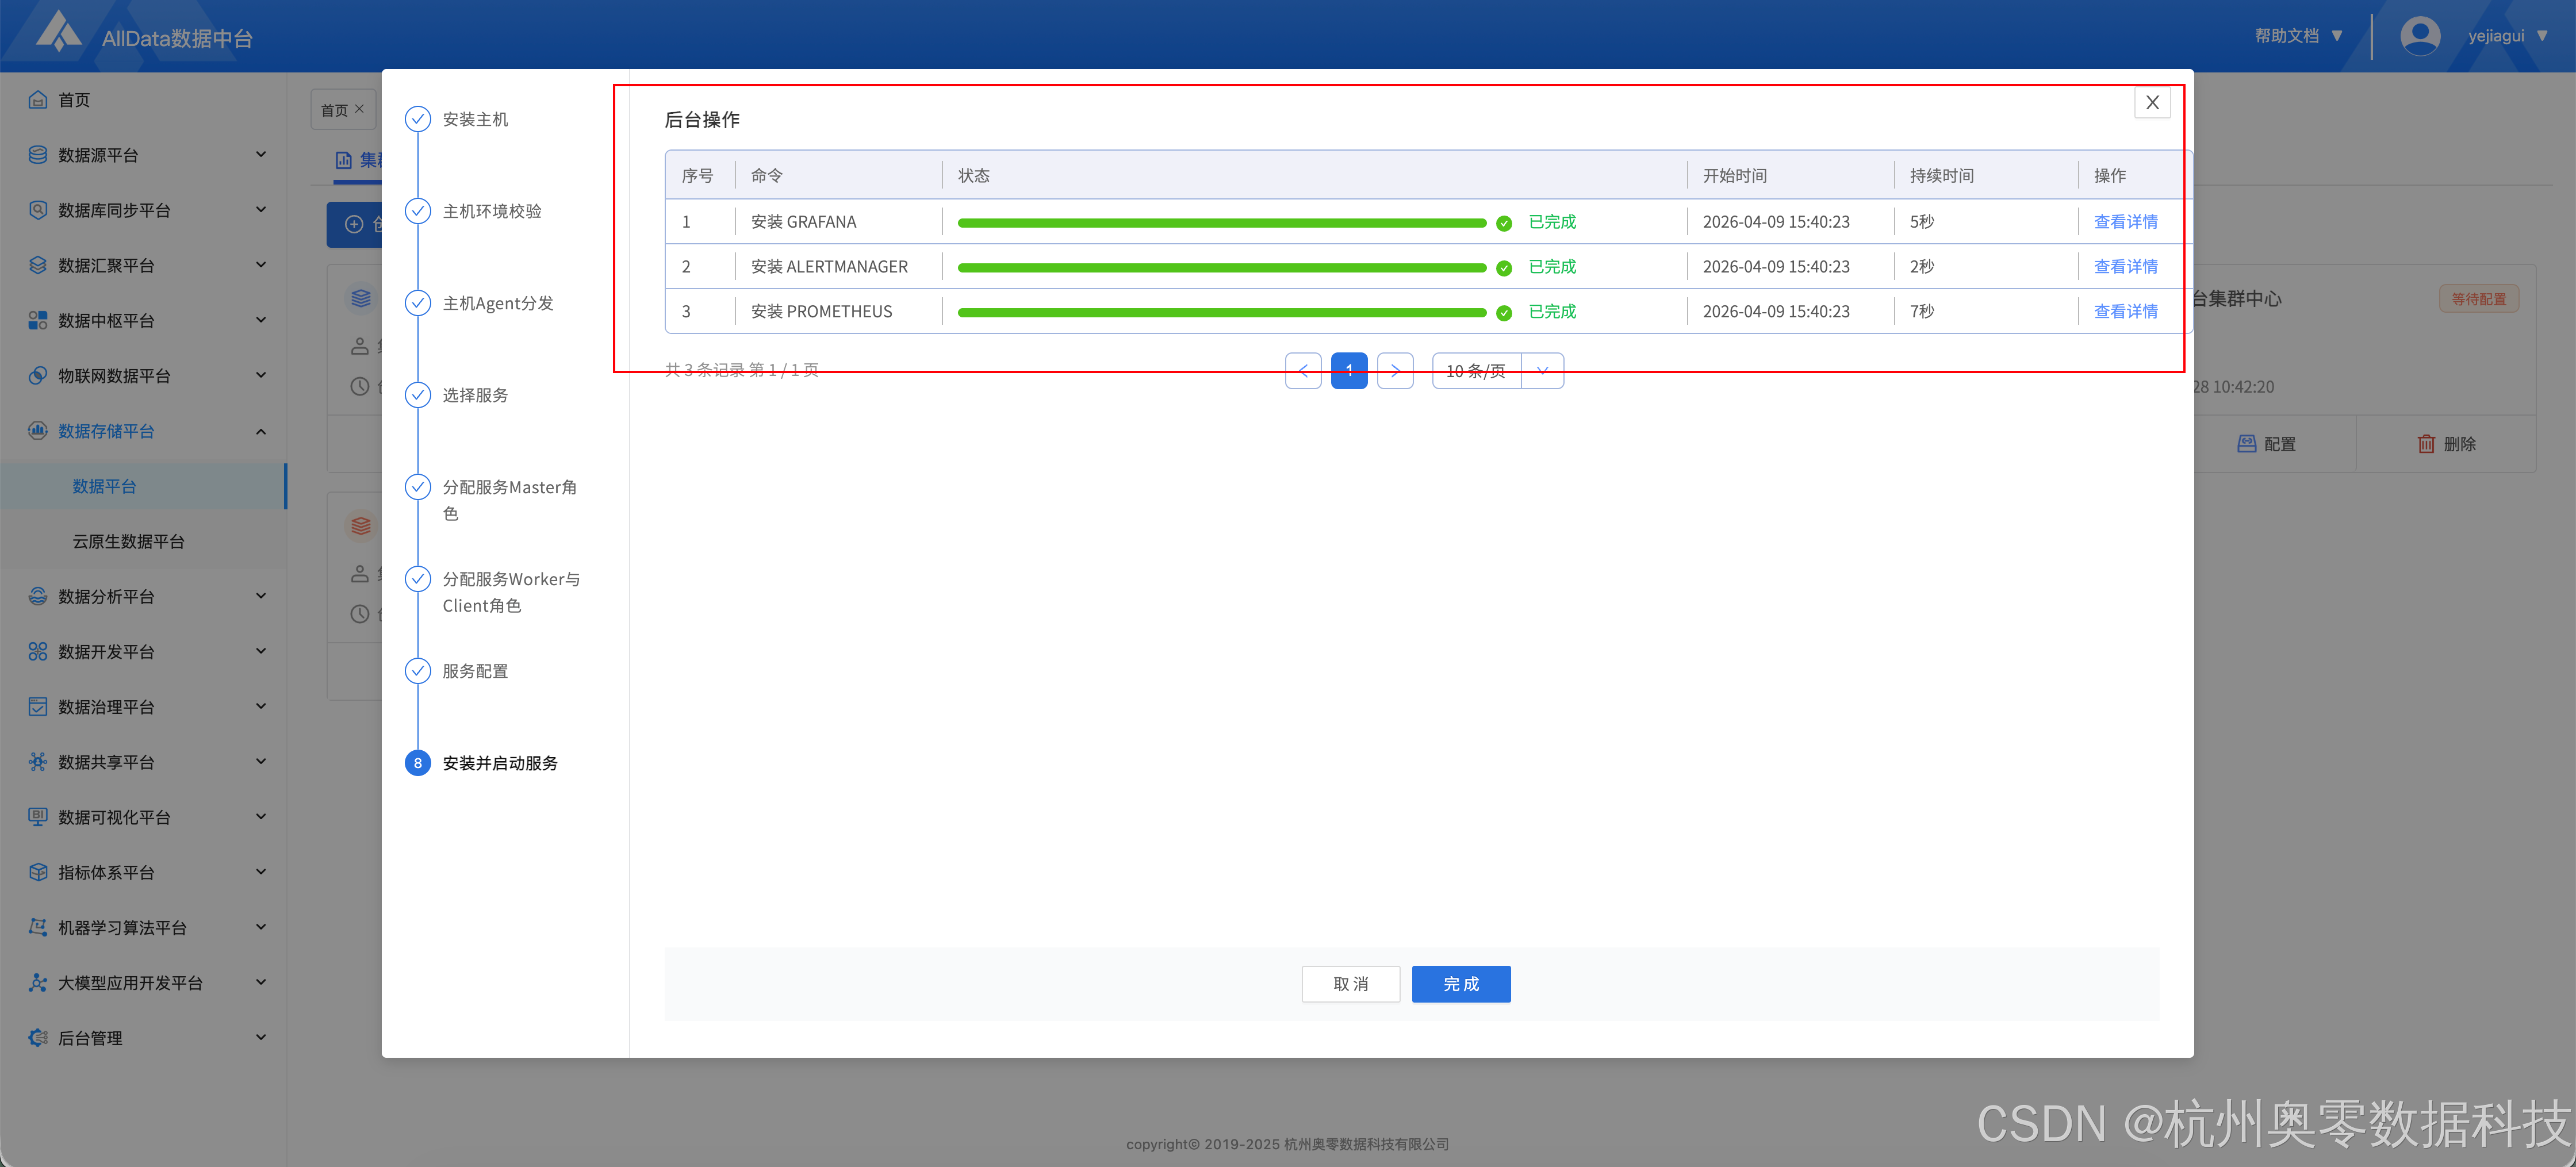The image size is (2576, 1167).
Task: Select the 数据平台 submenu item
Action: pyautogui.click(x=104, y=486)
